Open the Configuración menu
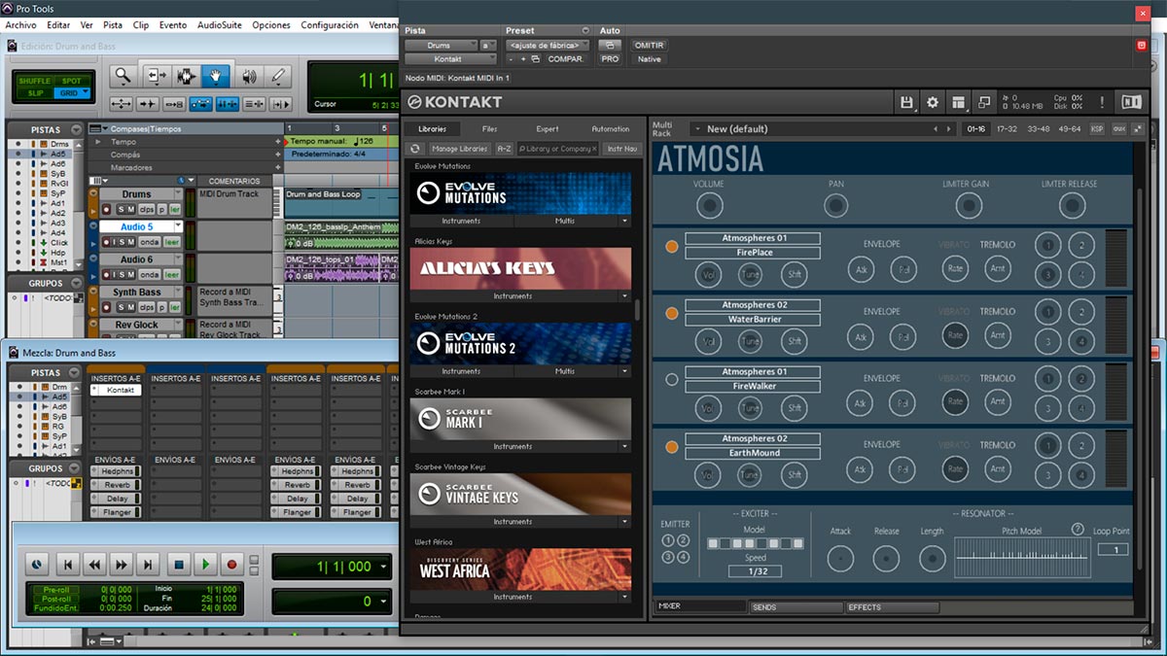Viewport: 1167px width, 656px height. coord(330,24)
